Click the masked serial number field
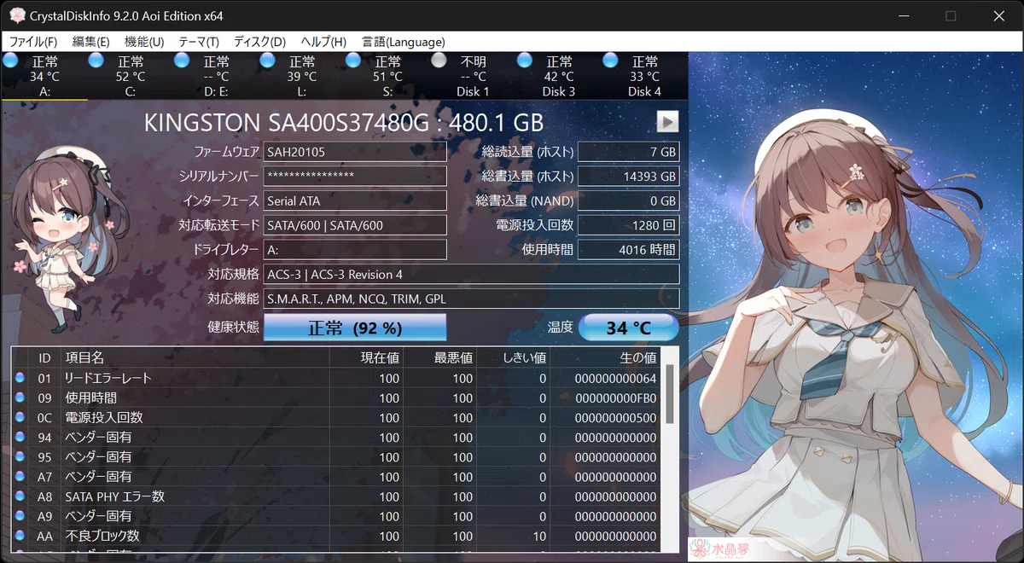 [x=355, y=177]
